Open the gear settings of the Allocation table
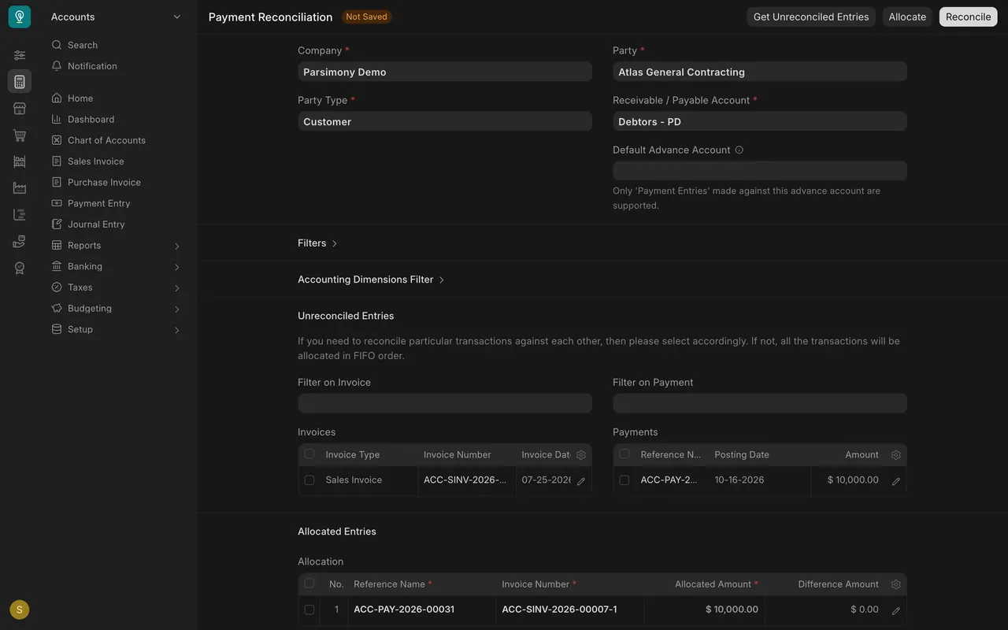This screenshot has width=1008, height=630. 895,584
